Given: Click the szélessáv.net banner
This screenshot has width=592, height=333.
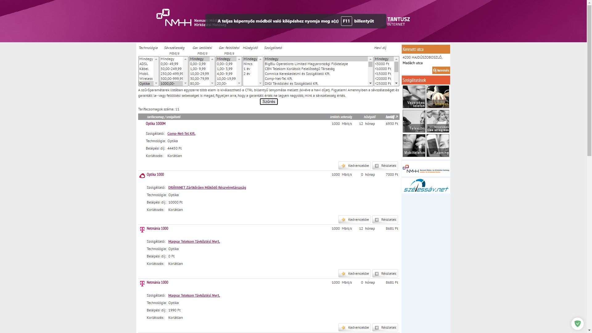Looking at the screenshot, I should coord(426,186).
